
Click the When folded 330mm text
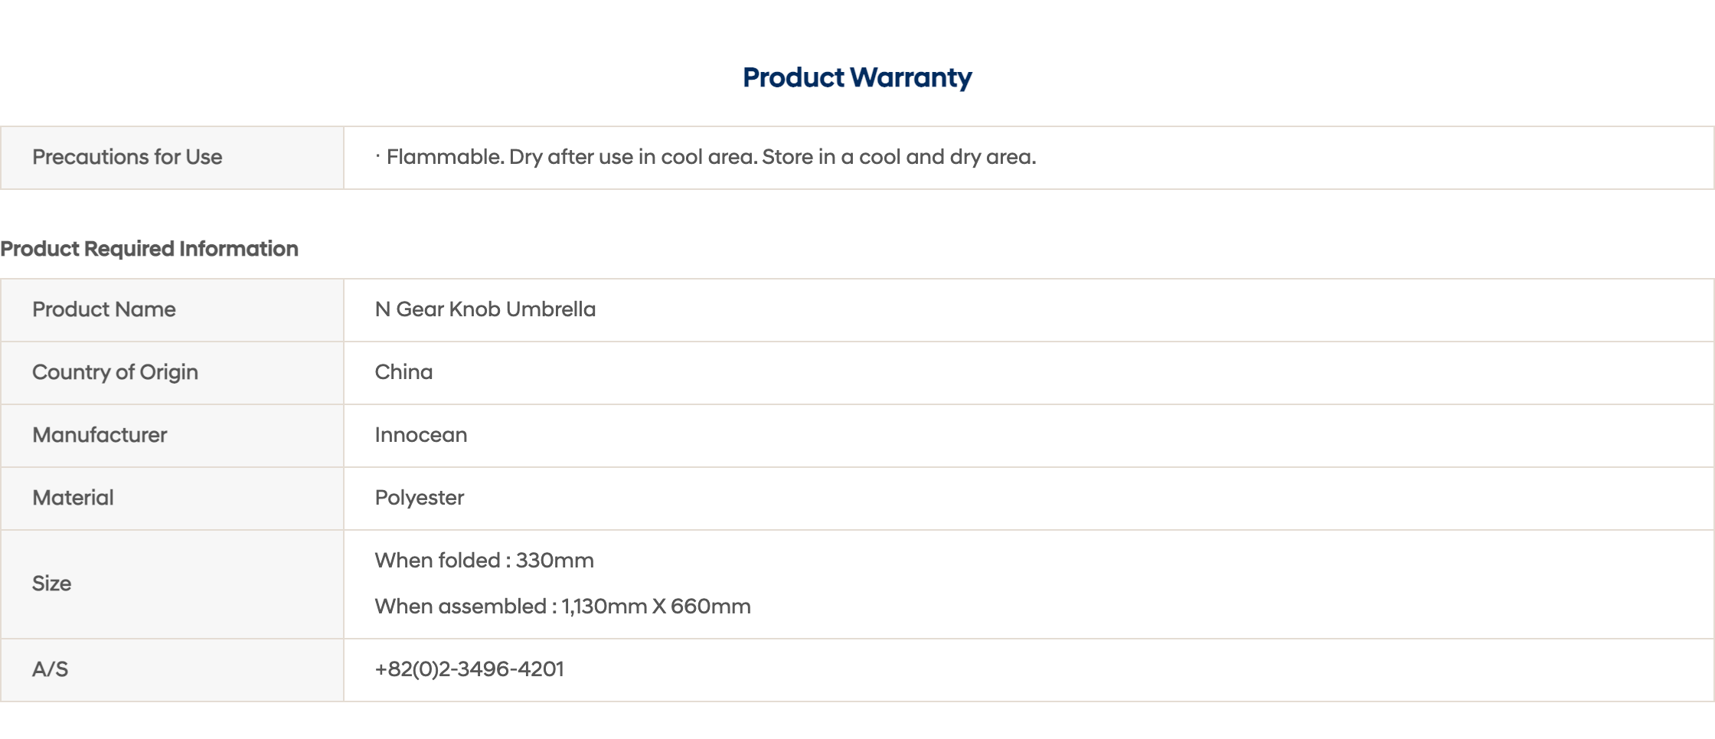tap(484, 561)
